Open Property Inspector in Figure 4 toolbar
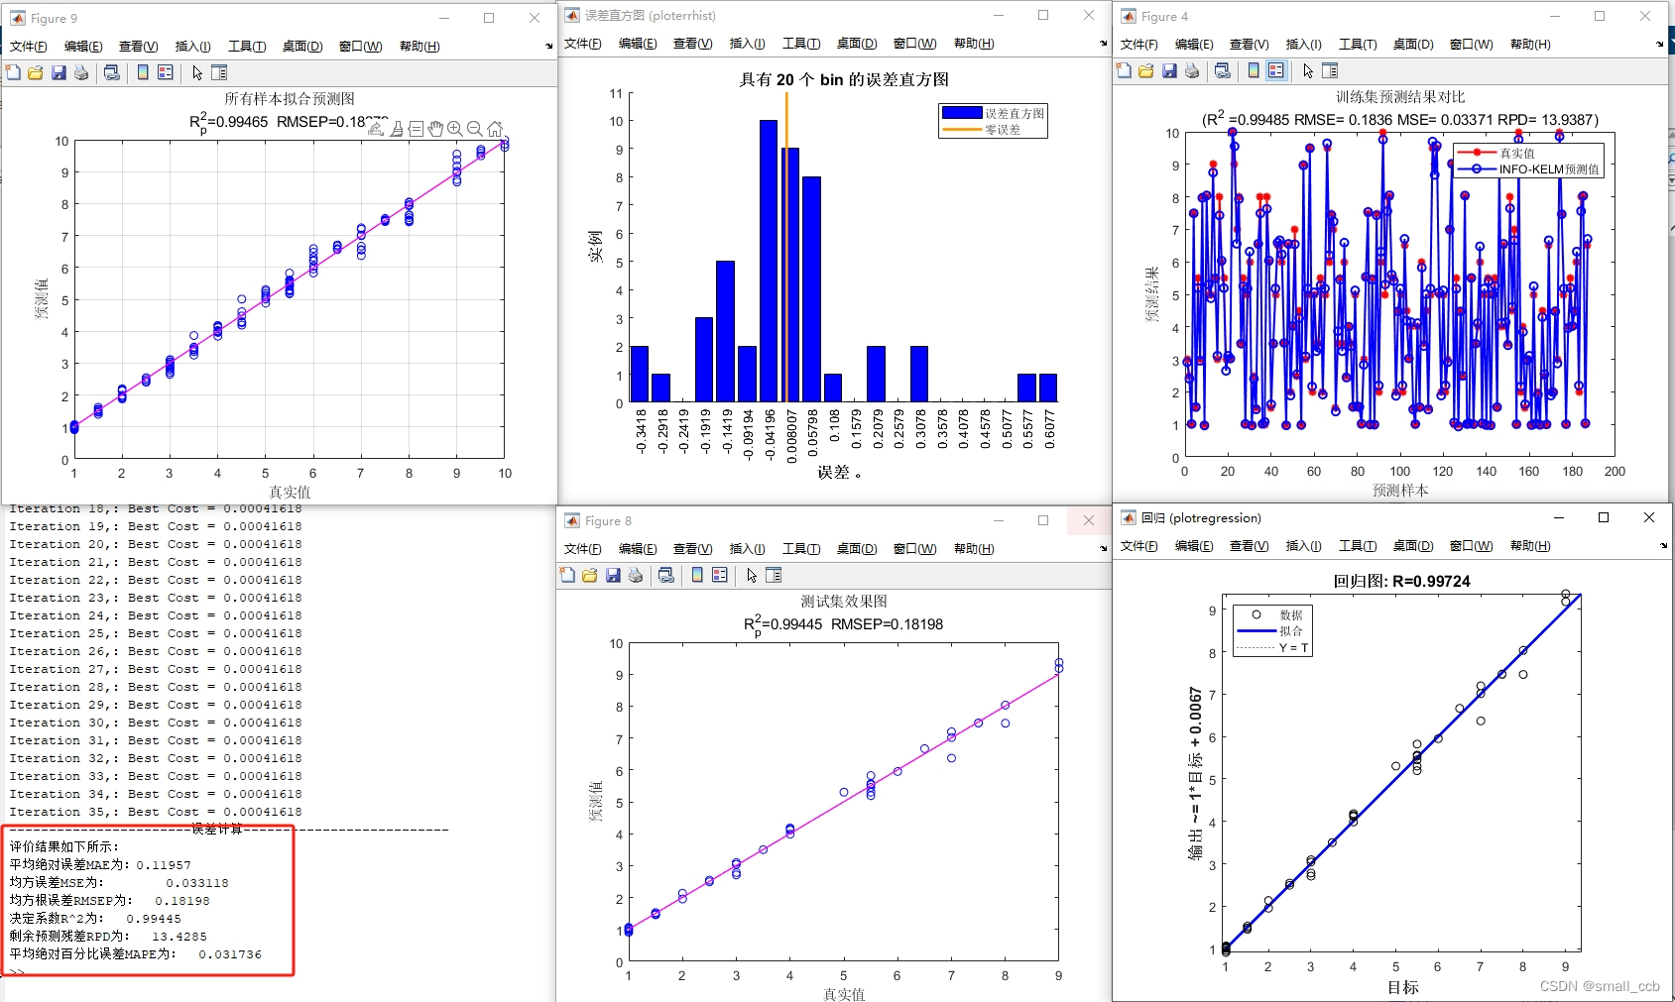Image resolution: width=1675 pixels, height=1002 pixels. pyautogui.click(x=1331, y=70)
